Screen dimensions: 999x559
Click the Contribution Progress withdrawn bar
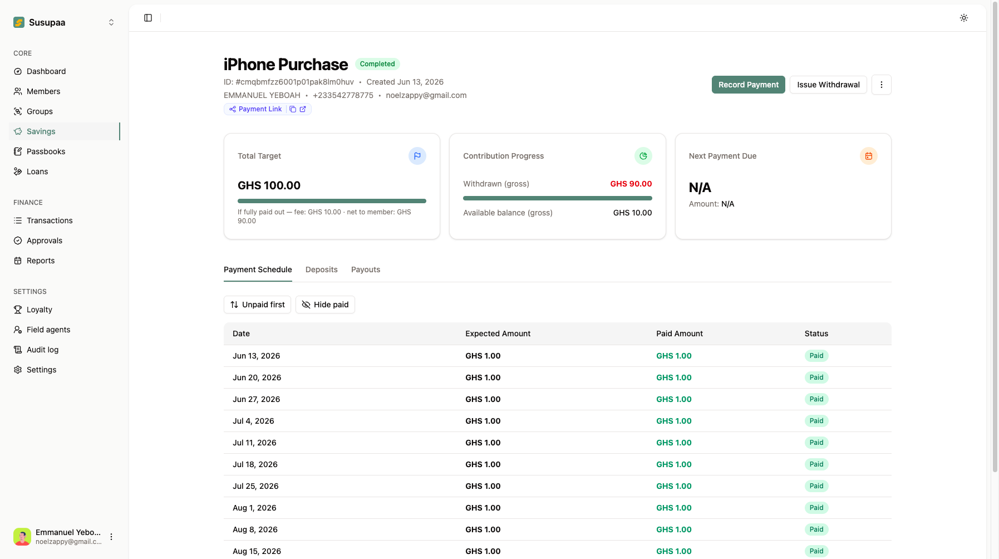click(x=558, y=198)
